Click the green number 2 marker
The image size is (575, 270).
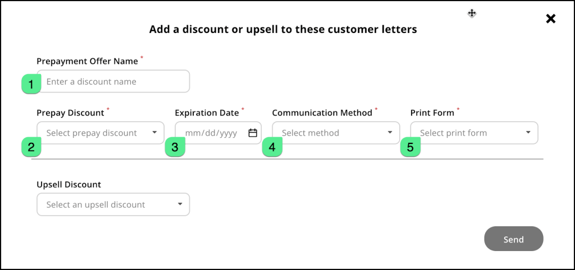point(31,147)
